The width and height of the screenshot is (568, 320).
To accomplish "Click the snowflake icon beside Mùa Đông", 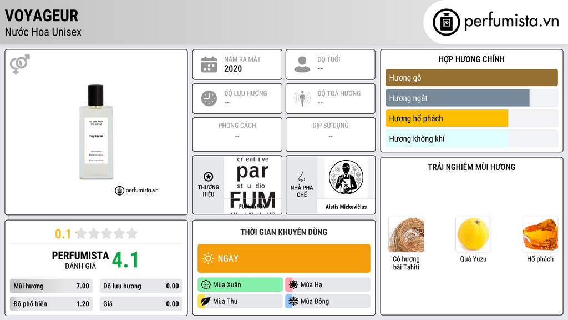I will click(x=293, y=301).
